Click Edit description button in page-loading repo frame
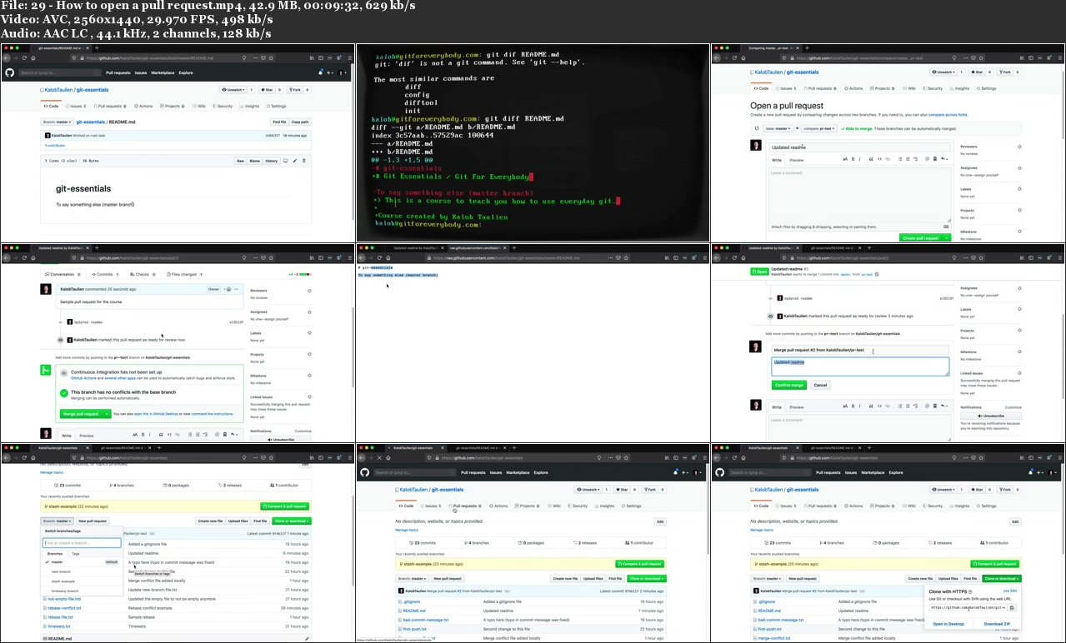The image size is (1066, 643). (660, 521)
